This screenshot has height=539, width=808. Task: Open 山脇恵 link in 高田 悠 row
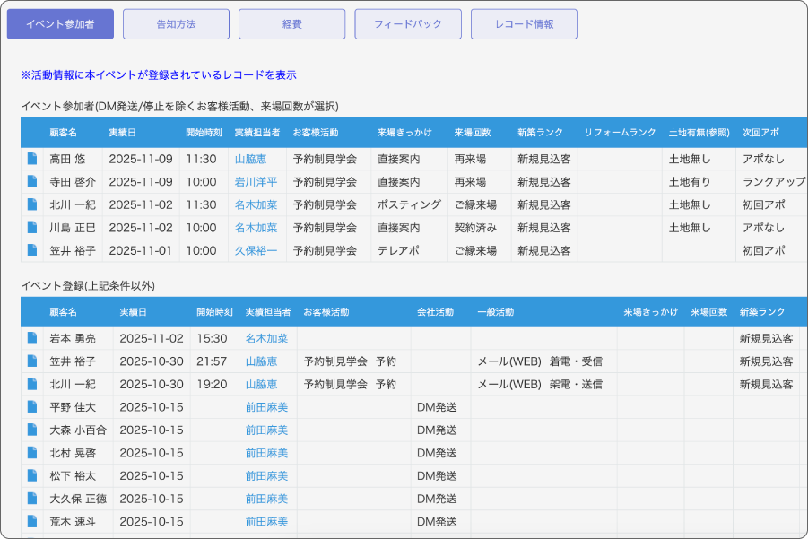[250, 159]
